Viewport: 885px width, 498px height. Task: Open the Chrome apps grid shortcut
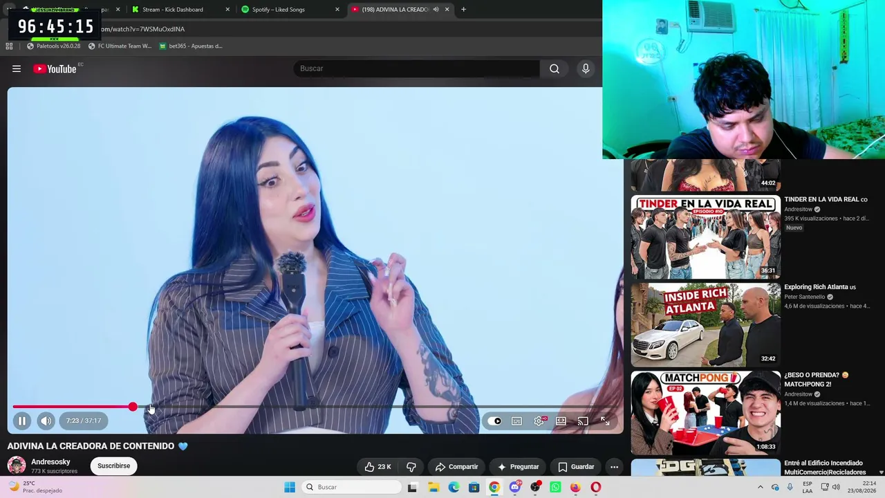click(x=9, y=46)
